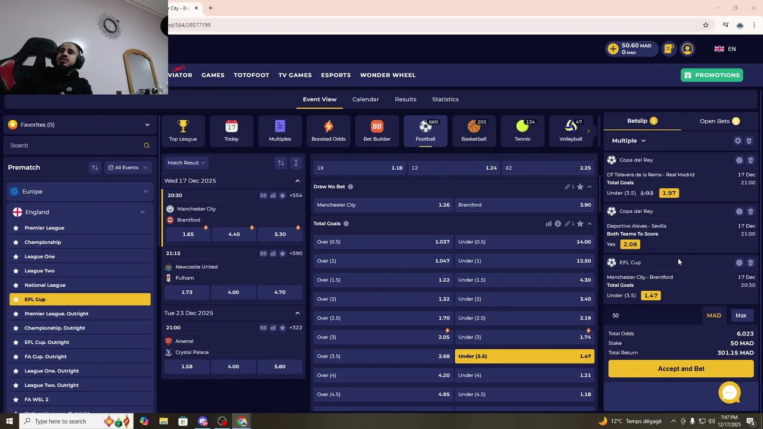
Task: Collapse the Tue 23 Dec 2025 group
Action: (x=297, y=313)
